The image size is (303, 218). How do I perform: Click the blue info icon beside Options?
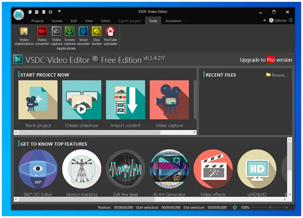pyautogui.click(x=291, y=20)
